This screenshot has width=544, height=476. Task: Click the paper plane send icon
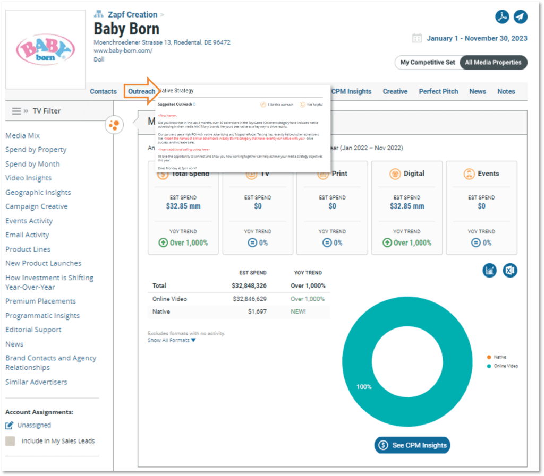(521, 16)
